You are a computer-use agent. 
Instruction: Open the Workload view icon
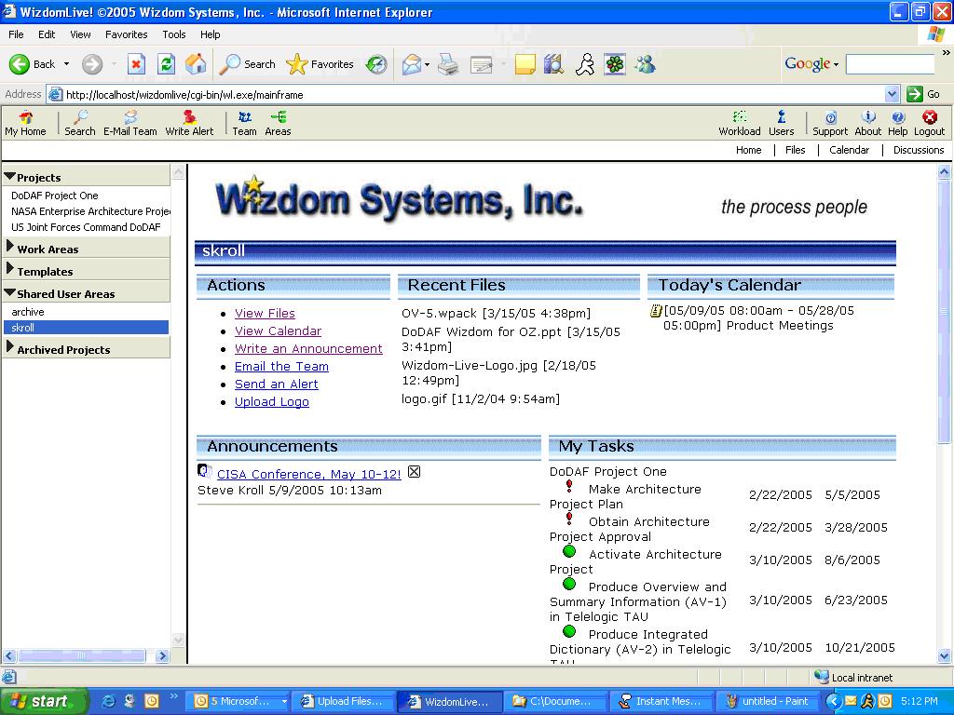[740, 123]
